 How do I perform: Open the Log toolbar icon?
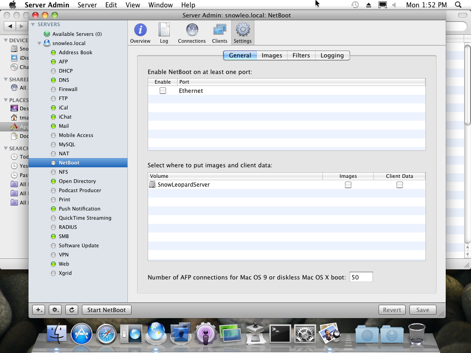pyautogui.click(x=164, y=33)
